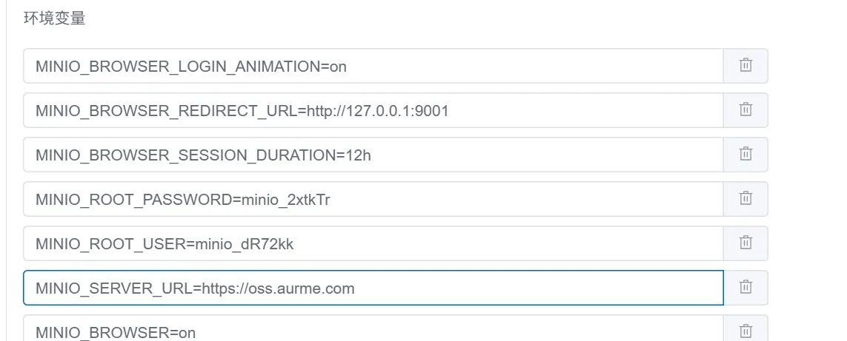The image size is (847, 341).
Task: Click the 环境变量 section heading
Action: pyautogui.click(x=55, y=18)
